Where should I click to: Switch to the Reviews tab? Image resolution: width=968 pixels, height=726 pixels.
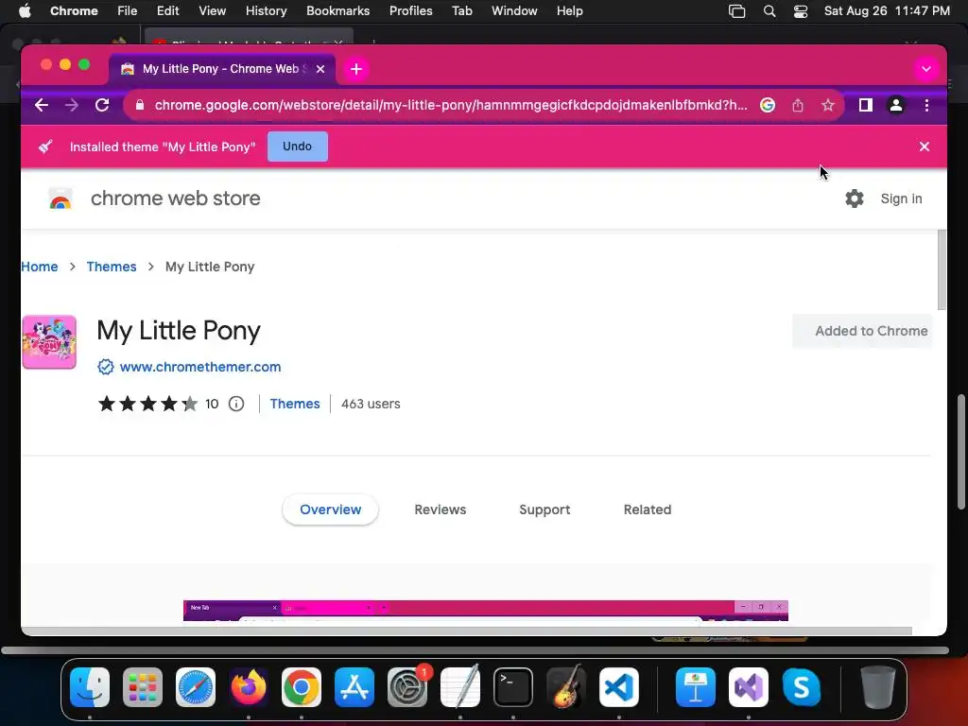[441, 510]
